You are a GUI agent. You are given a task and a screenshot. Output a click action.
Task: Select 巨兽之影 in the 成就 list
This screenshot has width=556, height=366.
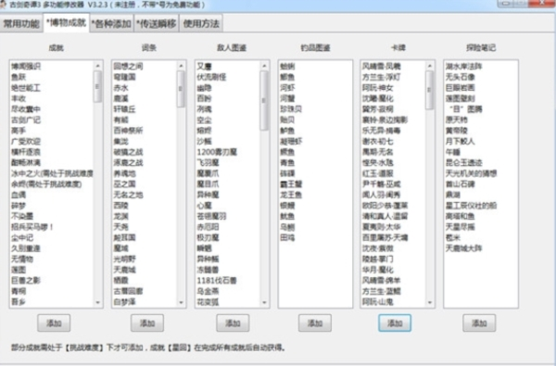pos(26,281)
